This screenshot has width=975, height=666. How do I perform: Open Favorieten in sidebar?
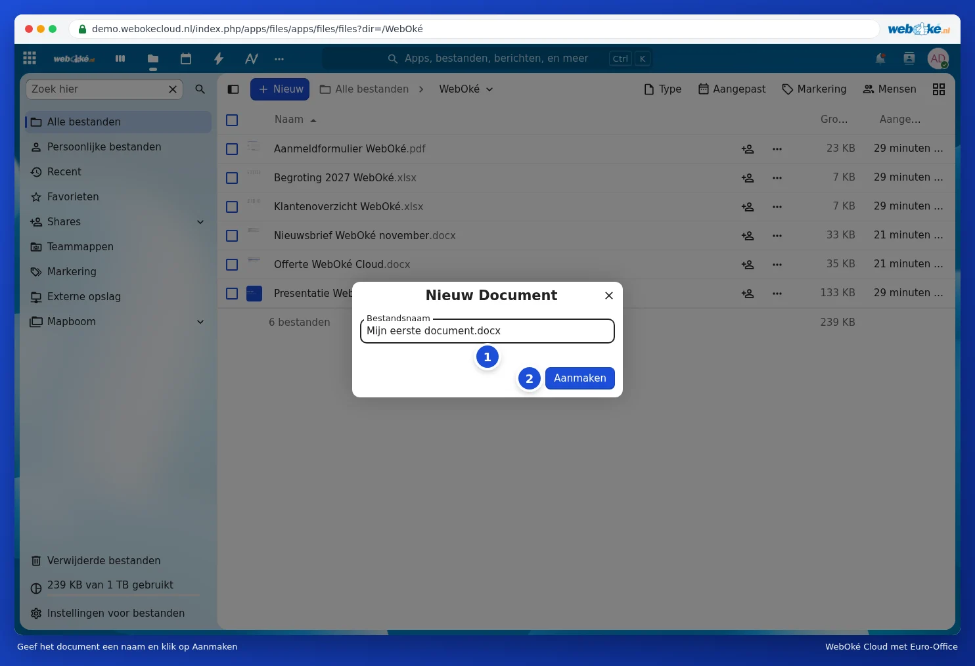coord(118,197)
